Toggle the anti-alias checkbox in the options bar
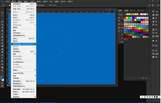Image resolution: width=161 pixels, height=103 pixels. [37, 5]
